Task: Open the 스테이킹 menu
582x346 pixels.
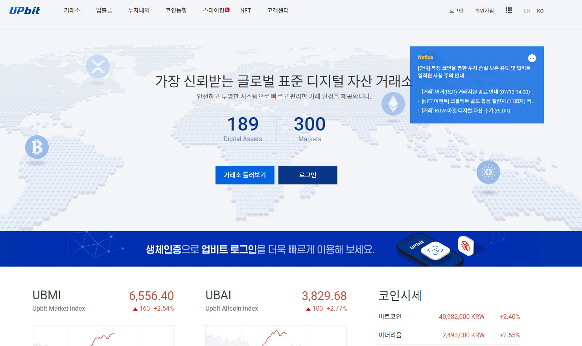Action: (x=214, y=11)
